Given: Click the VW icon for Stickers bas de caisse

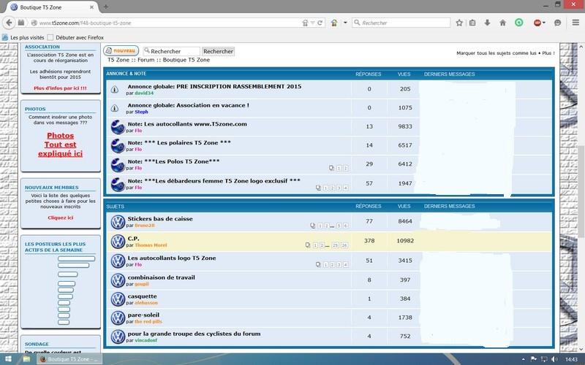Looking at the screenshot, I should [x=118, y=222].
